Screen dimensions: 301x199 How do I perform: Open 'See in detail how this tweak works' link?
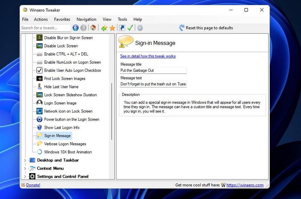click(148, 56)
